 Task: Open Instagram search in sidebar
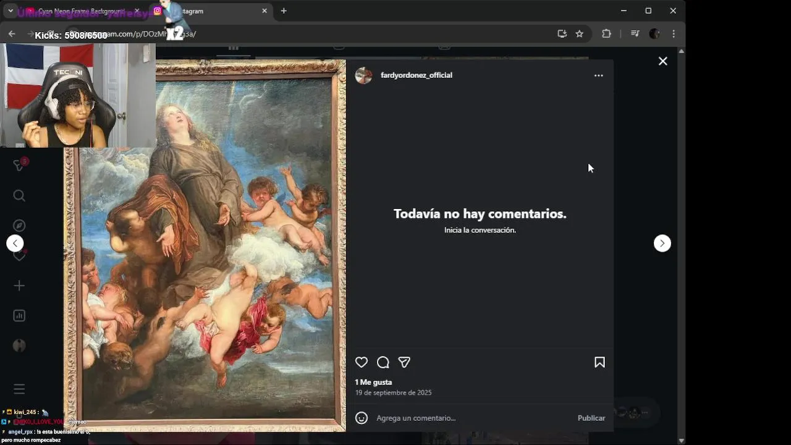click(19, 196)
